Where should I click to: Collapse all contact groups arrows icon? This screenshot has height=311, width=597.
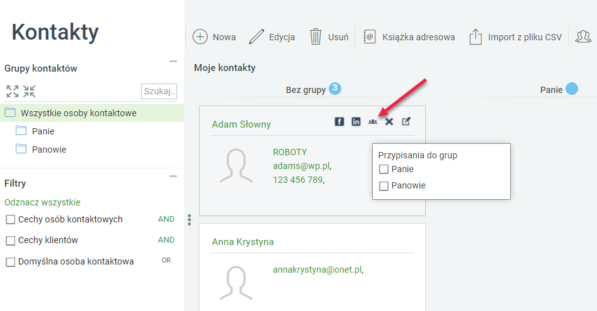tap(29, 91)
